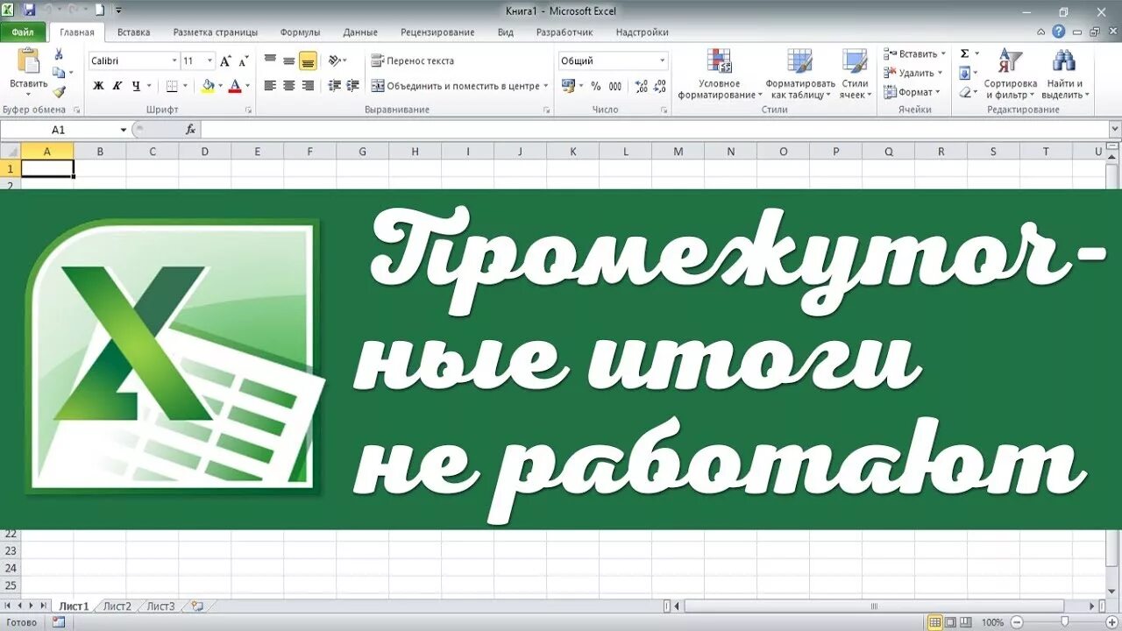This screenshot has height=631, width=1122.
Task: Toggle middle vertical alignment
Action: (288, 60)
